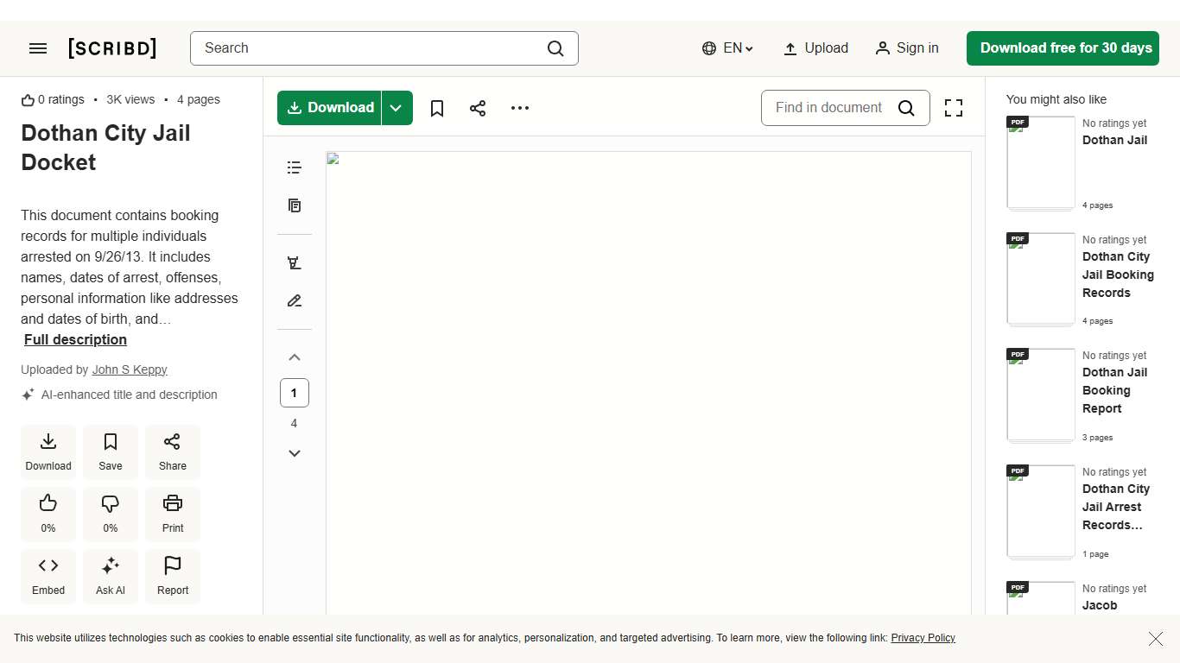Open the hamburger navigation menu
Image resolution: width=1180 pixels, height=663 pixels.
point(38,48)
